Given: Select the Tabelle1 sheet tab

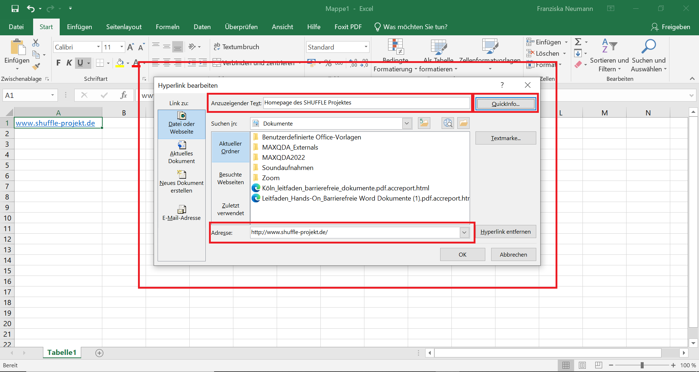Looking at the screenshot, I should click(62, 352).
